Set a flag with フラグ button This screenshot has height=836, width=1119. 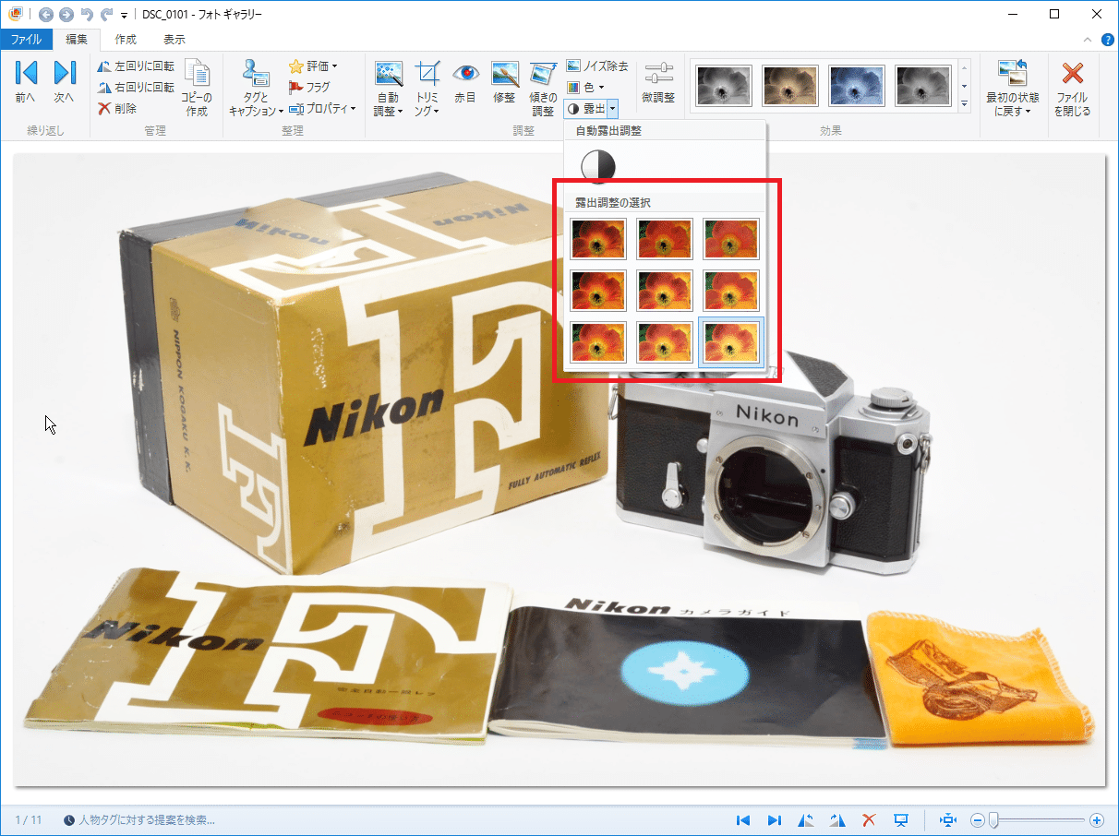pyautogui.click(x=309, y=88)
